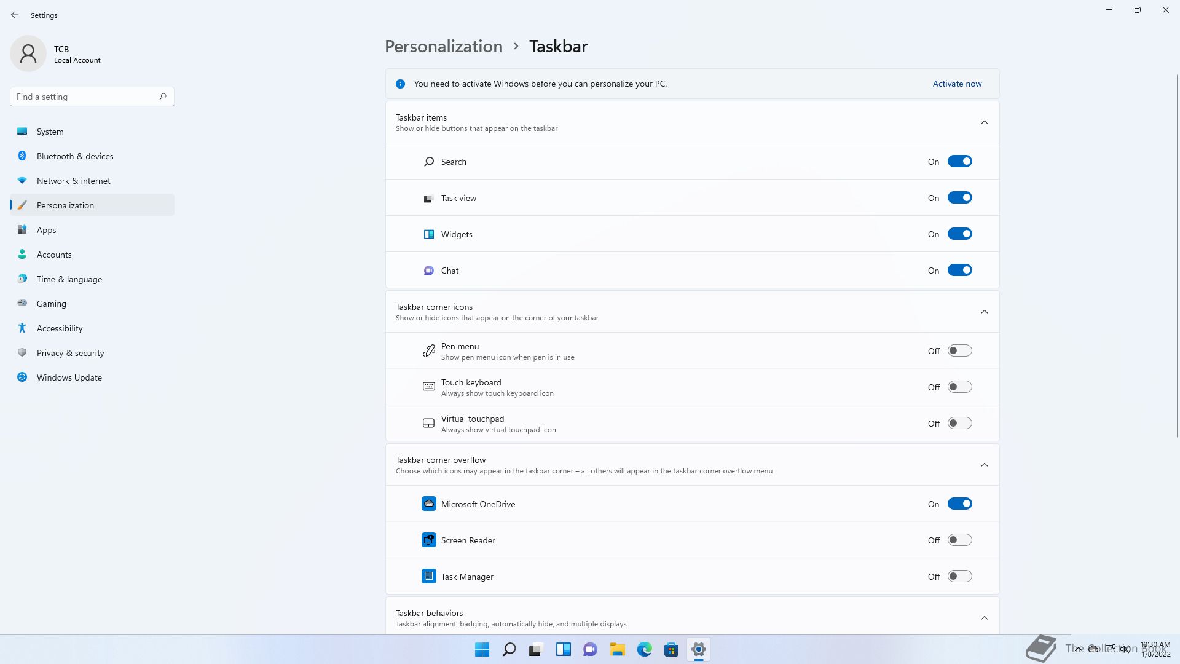Open Privacy & security settings
Image resolution: width=1180 pixels, height=664 pixels.
[92, 353]
